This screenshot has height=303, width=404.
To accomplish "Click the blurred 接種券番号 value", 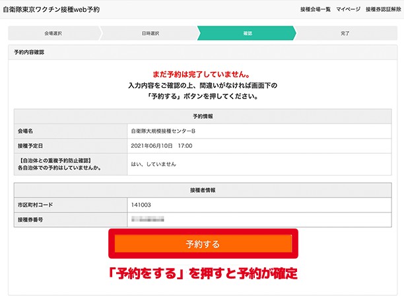I will click(148, 219).
